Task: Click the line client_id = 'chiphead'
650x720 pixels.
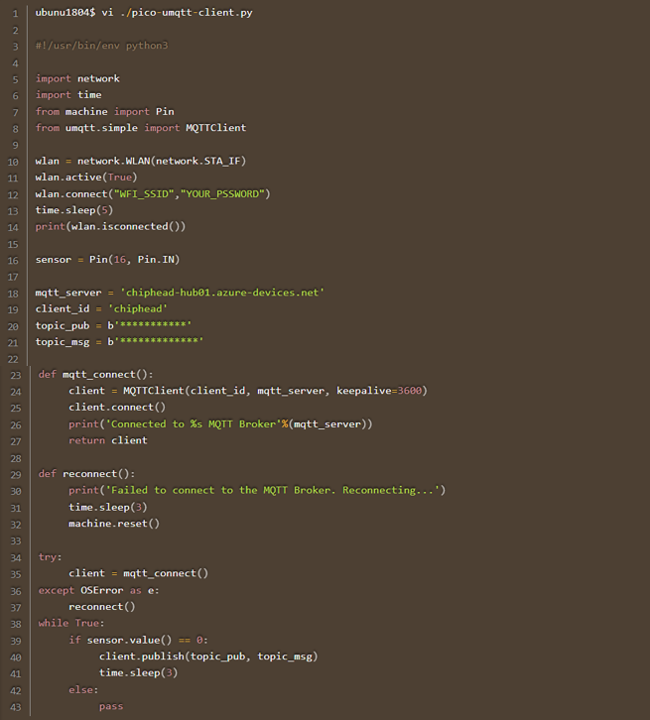Action: point(101,308)
